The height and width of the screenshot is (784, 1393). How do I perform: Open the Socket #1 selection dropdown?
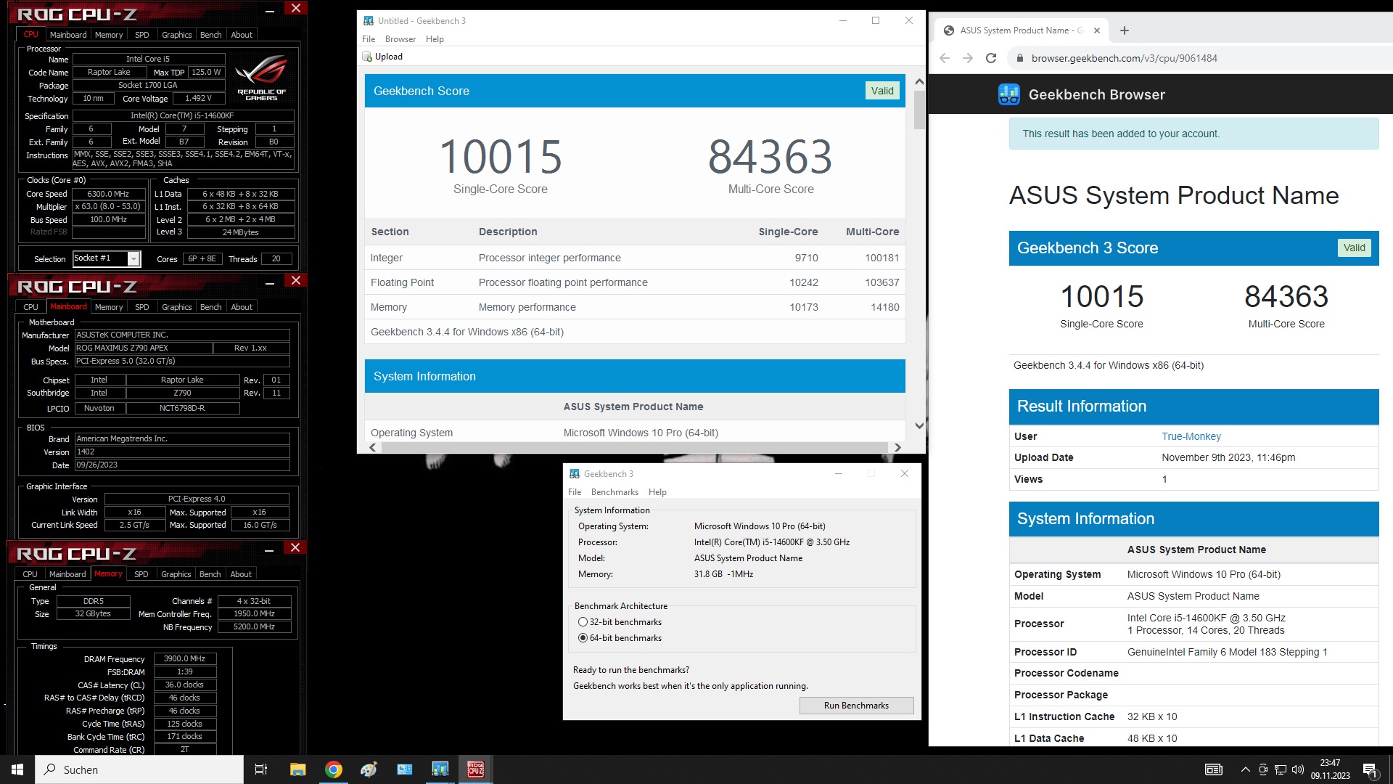(133, 258)
